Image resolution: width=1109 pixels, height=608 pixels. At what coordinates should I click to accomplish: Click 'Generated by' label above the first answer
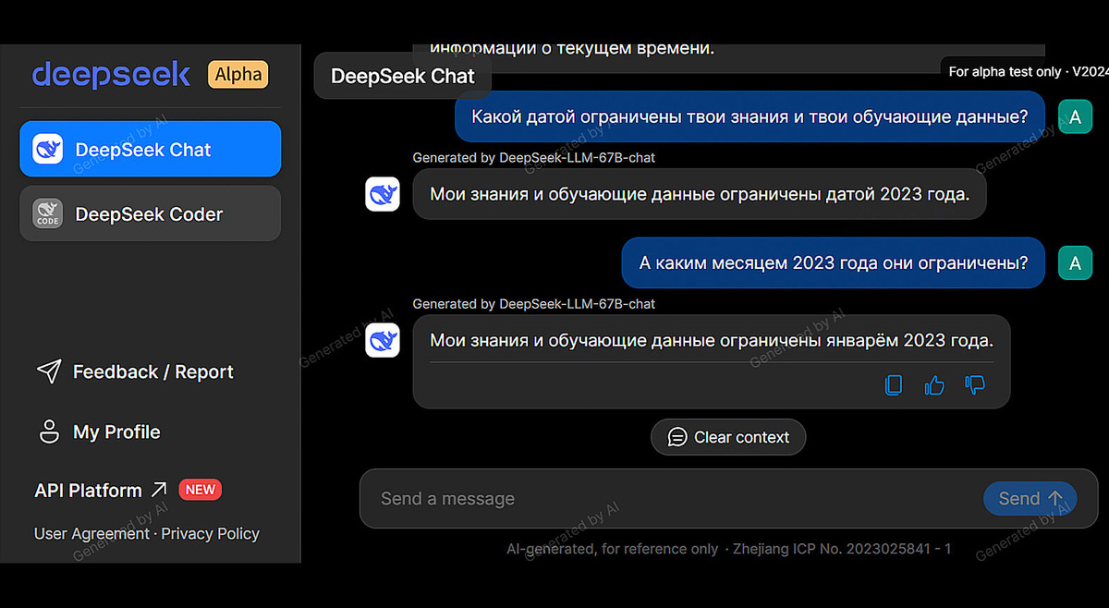(534, 157)
